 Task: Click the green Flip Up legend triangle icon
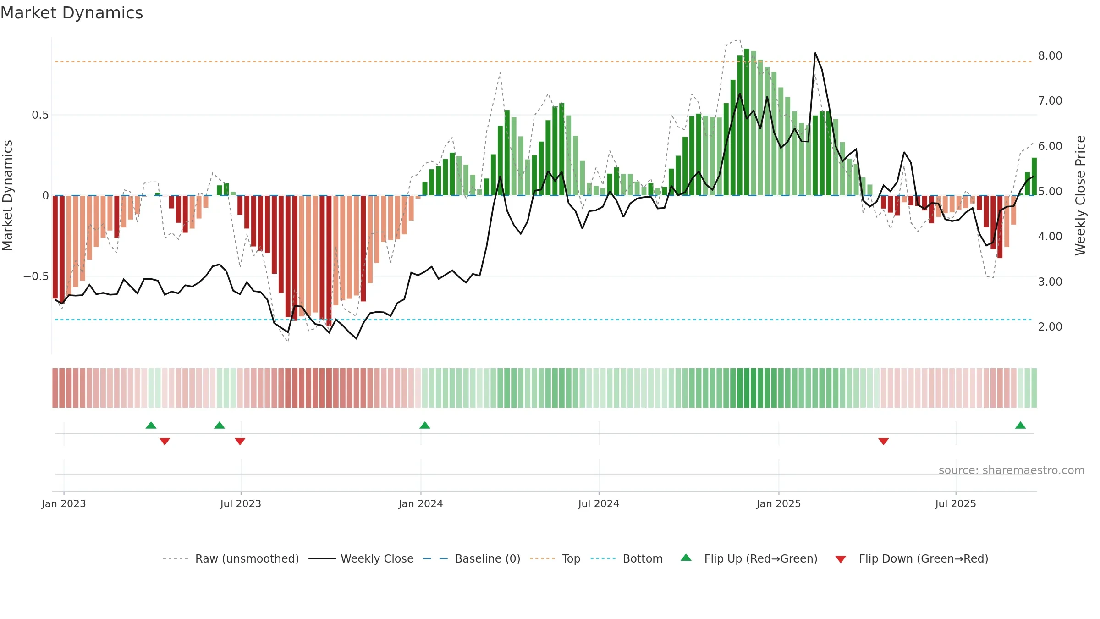point(686,558)
